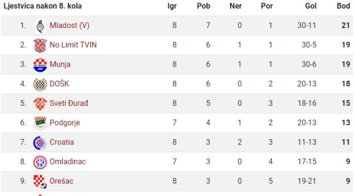Open the Croatia team link
Screen dimensions: 355x196
[x=62, y=142]
